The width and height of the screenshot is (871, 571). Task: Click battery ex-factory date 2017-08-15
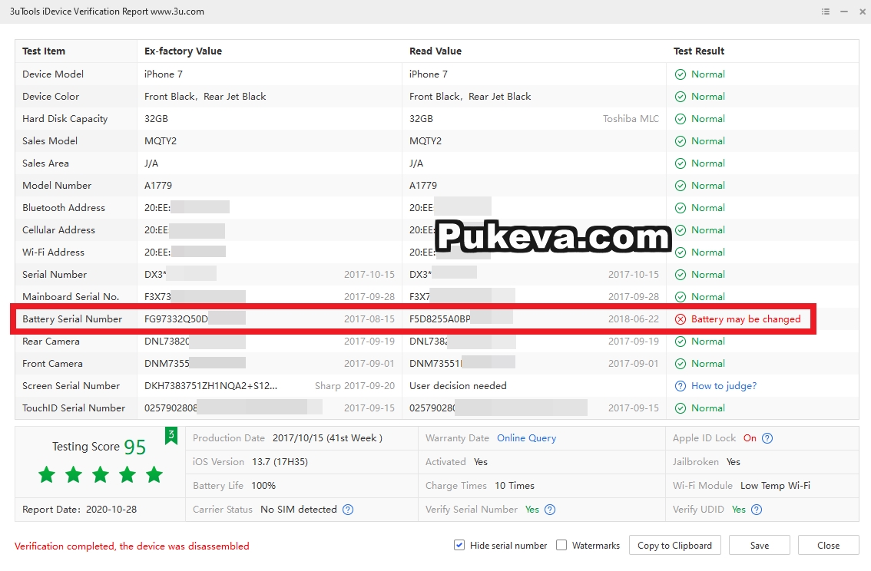[x=369, y=319]
